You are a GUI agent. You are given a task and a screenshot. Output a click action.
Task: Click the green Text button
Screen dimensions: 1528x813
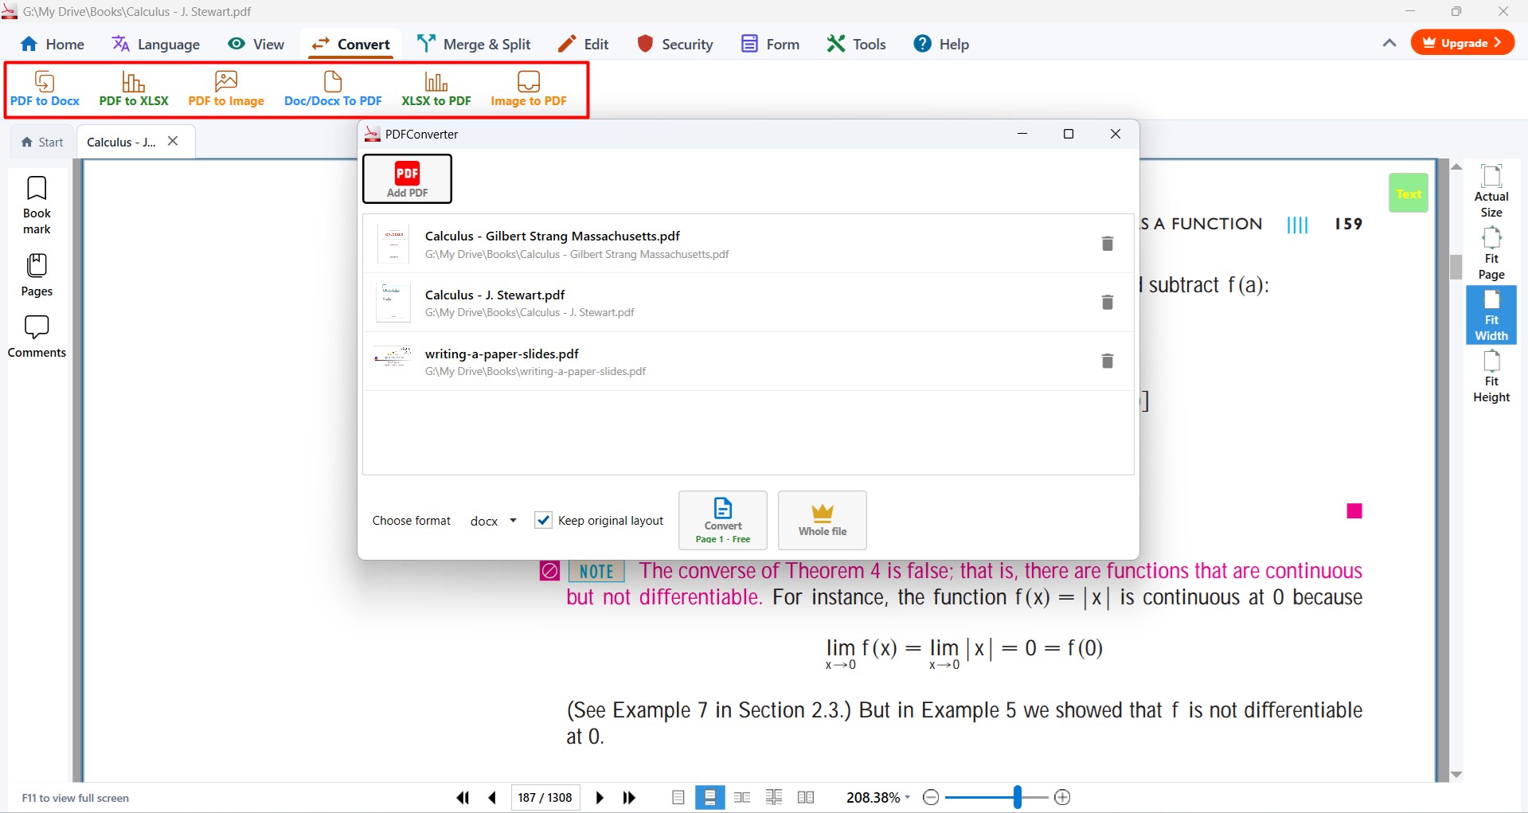[x=1409, y=193]
